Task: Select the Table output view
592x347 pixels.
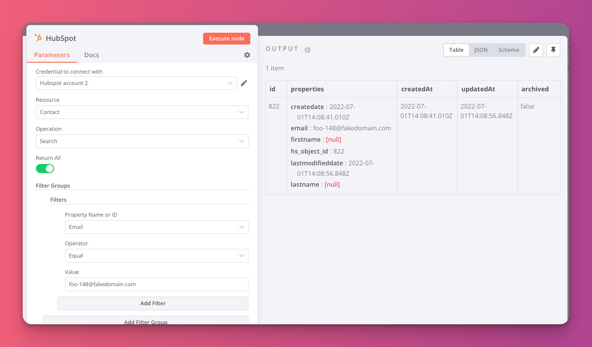Action: (457, 50)
